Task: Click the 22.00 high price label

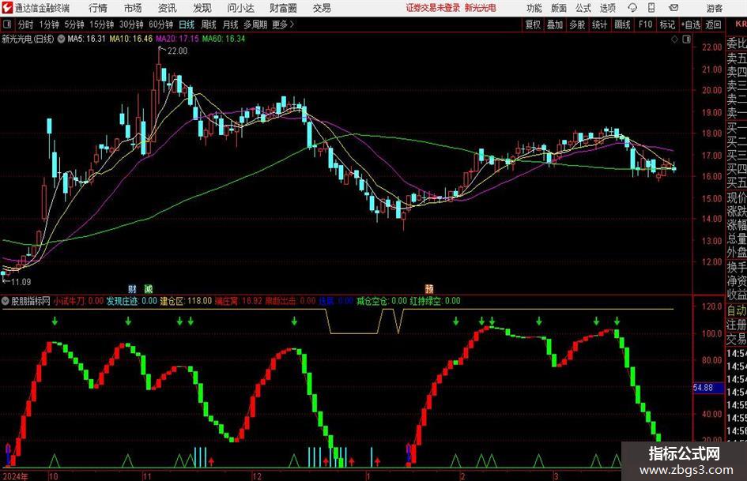Action: click(177, 51)
